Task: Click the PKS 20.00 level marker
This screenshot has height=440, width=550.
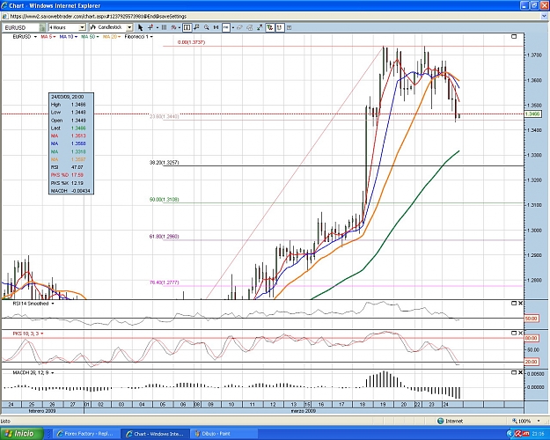Action: coord(531,362)
